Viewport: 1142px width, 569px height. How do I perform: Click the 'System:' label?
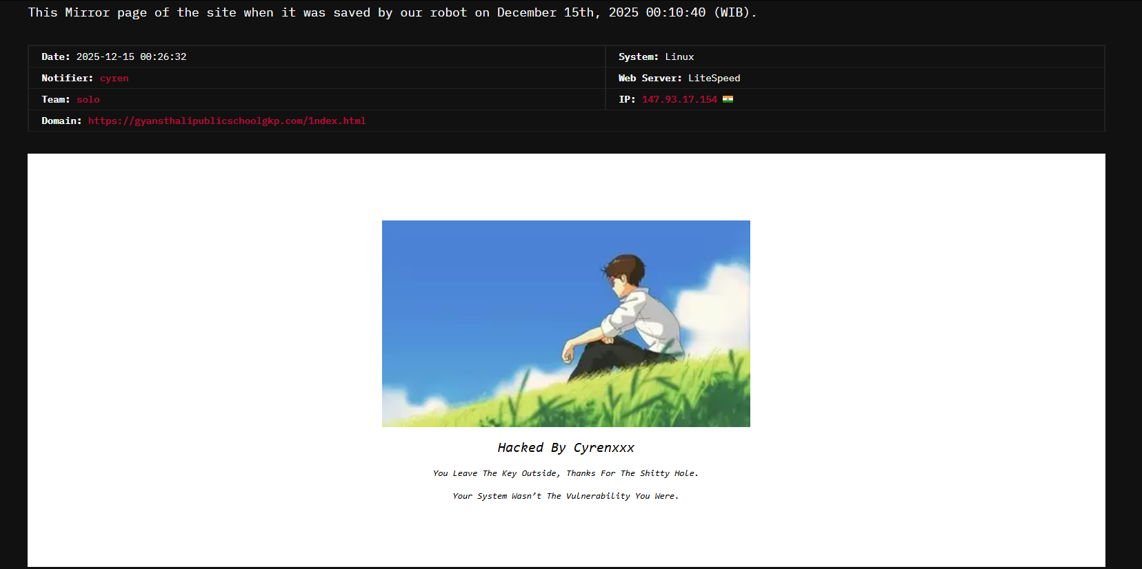(x=638, y=57)
